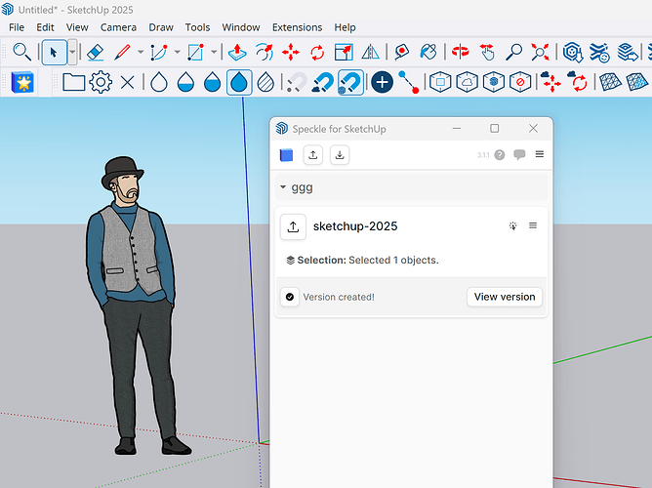Image resolution: width=652 pixels, height=488 pixels.
Task: Click the X icon in second toolbar
Action: pos(127,82)
